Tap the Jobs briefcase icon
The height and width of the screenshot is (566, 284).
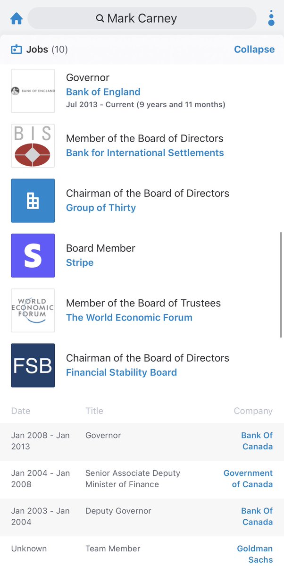[17, 50]
